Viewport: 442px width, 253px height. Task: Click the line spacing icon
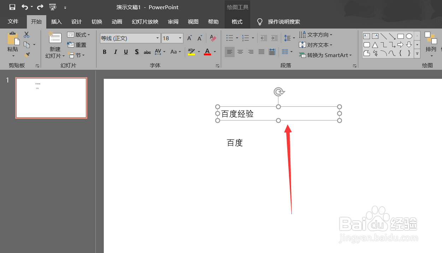pos(287,38)
